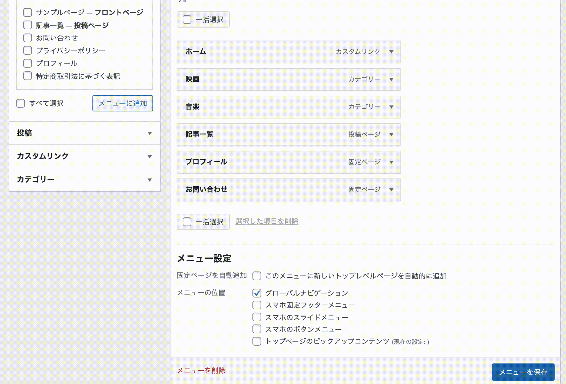Expand the 音楽 menu item arrow
Screen dimensions: 566x384
(391, 107)
